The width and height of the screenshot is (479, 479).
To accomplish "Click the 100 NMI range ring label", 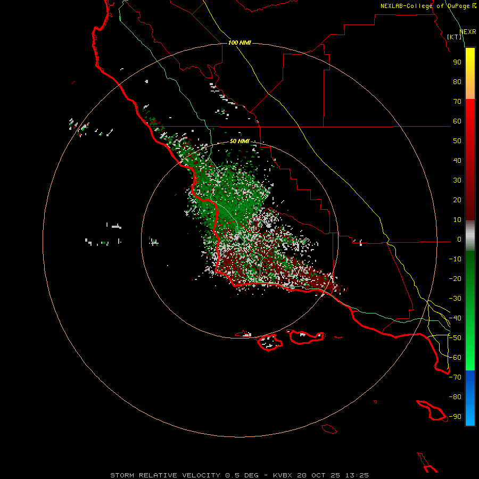I will point(240,43).
